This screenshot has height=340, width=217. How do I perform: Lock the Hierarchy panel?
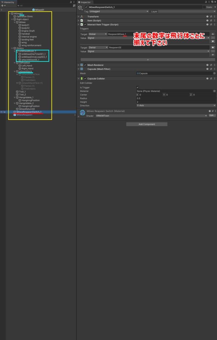point(71,2)
